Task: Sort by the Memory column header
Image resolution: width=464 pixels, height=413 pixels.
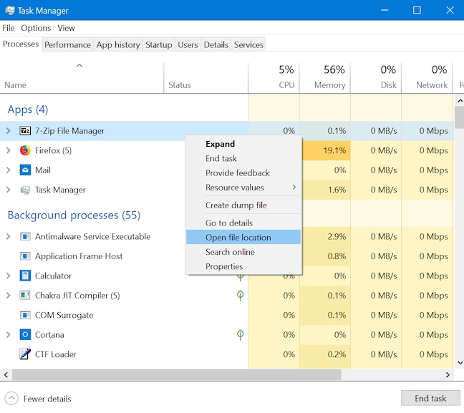Action: (x=324, y=78)
